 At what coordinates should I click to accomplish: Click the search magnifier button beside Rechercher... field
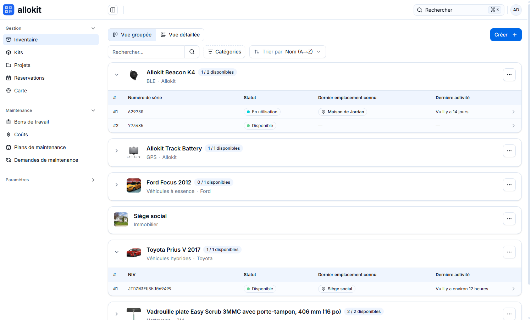[x=192, y=52]
